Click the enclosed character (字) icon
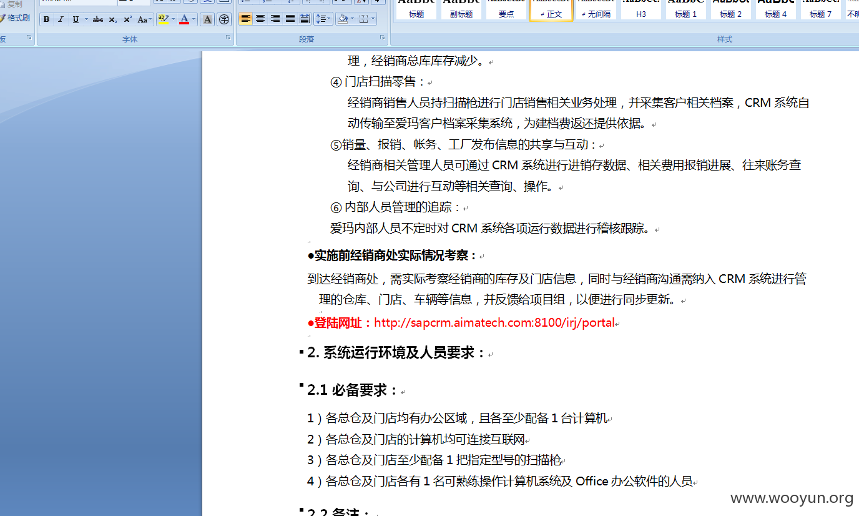The width and height of the screenshot is (859, 516). (x=224, y=19)
